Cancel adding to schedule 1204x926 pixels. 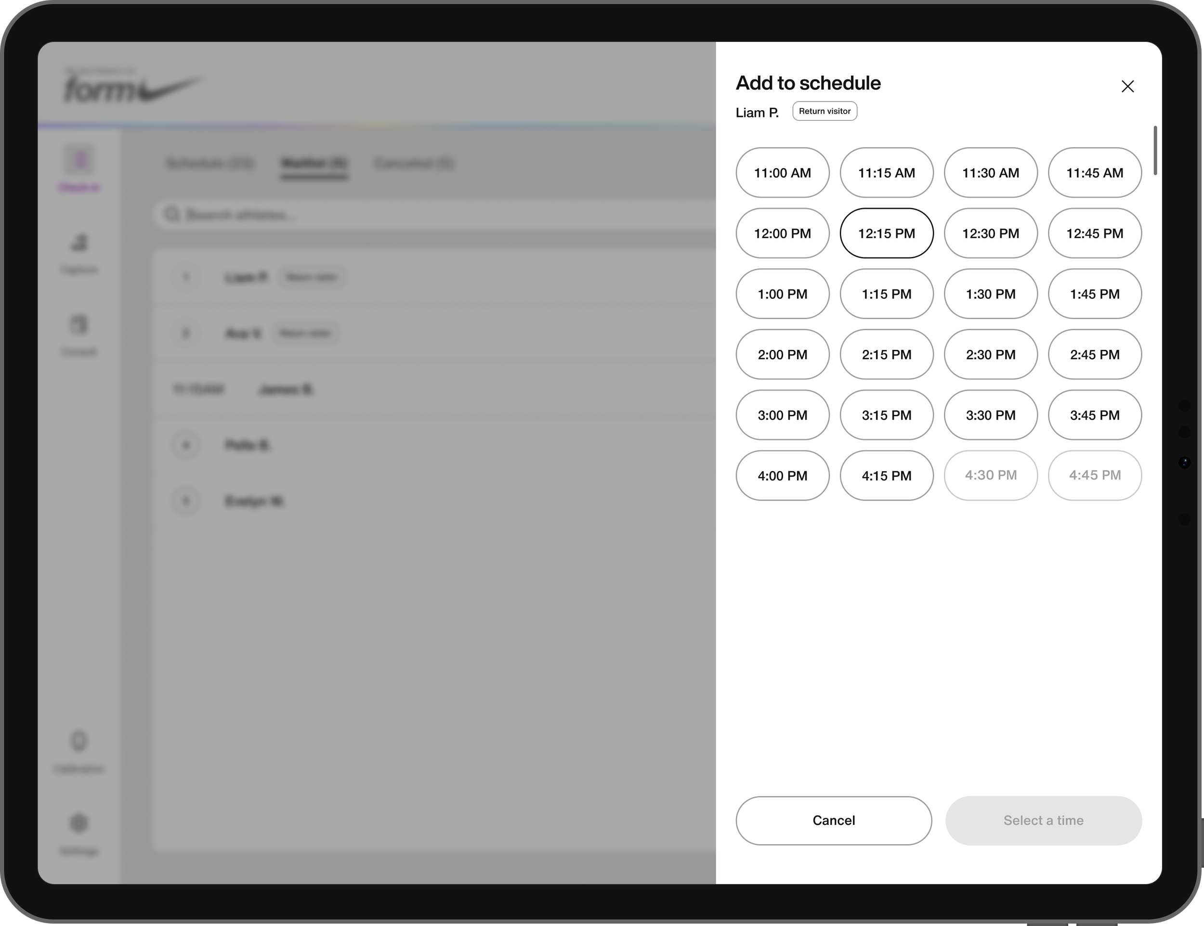click(834, 820)
